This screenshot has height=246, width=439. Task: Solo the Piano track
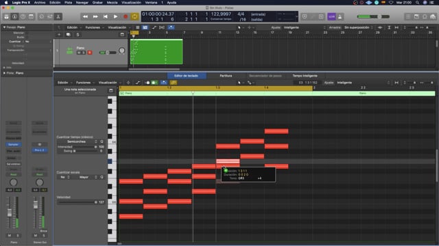point(84,53)
